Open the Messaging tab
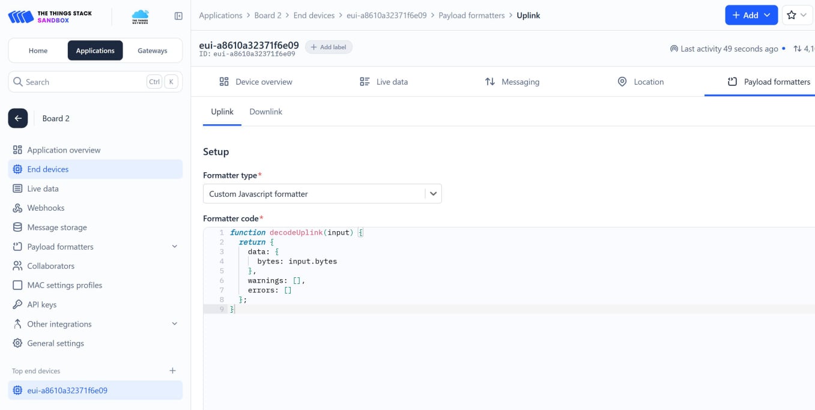Viewport: 815px width, 410px height. click(x=520, y=82)
